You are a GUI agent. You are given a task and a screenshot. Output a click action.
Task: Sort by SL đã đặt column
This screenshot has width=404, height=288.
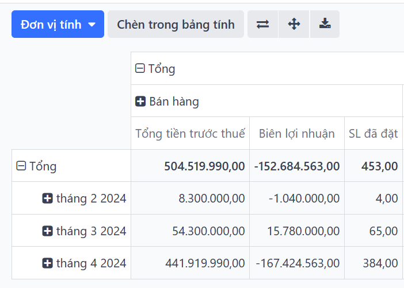point(373,133)
